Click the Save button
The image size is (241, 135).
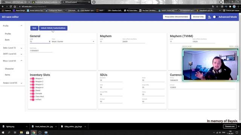[x=34, y=28]
